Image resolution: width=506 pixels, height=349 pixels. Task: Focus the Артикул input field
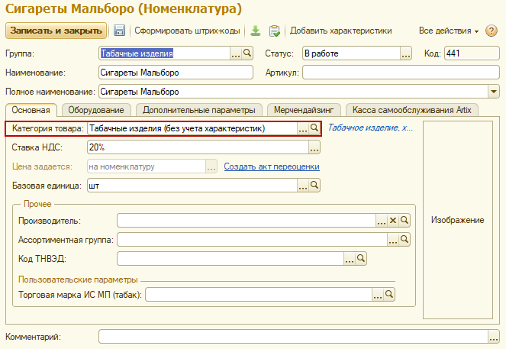tap(401, 73)
